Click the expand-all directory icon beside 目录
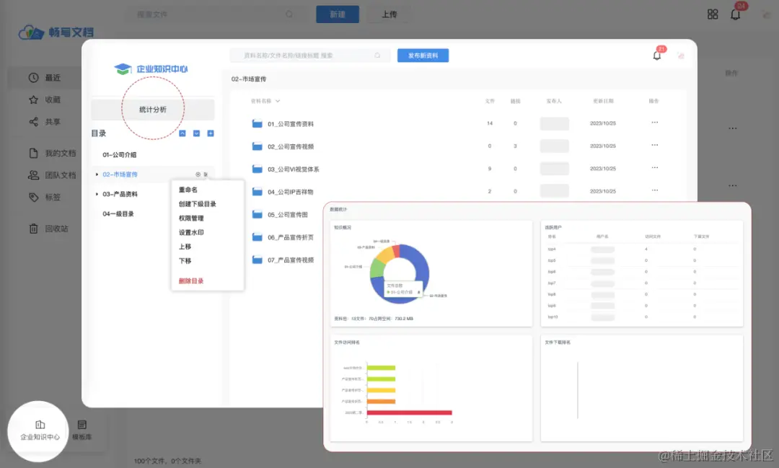779x468 pixels. [x=196, y=133]
